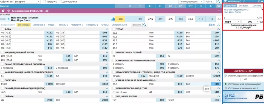Click the outcome search magnifier icon

pyautogui.click(x=144, y=25)
